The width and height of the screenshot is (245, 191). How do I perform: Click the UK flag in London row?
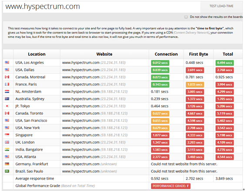click(7, 142)
